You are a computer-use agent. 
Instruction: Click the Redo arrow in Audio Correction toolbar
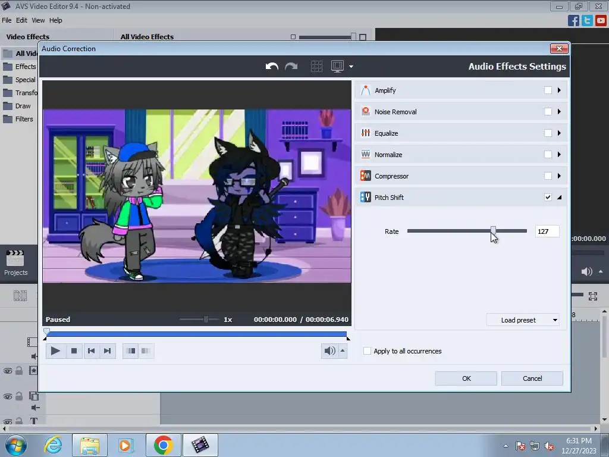click(291, 67)
